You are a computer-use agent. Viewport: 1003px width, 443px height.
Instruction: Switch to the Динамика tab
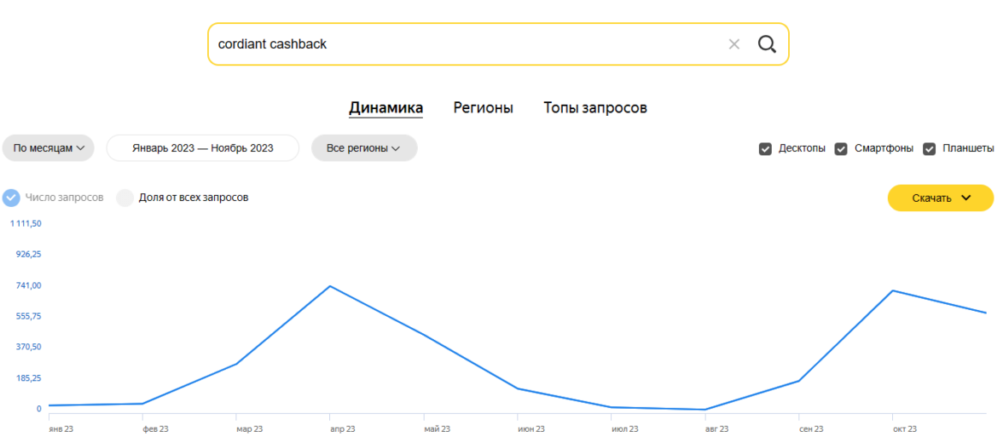coord(386,108)
